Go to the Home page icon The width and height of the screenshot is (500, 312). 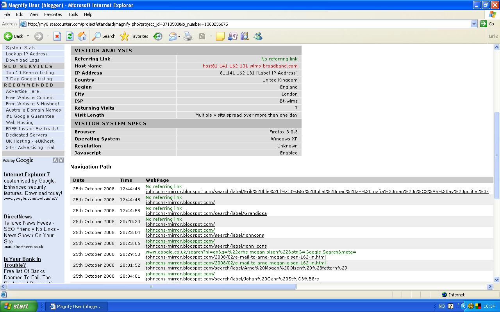tap(82, 36)
